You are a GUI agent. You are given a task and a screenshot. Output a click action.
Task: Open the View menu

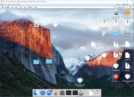(21, 7)
